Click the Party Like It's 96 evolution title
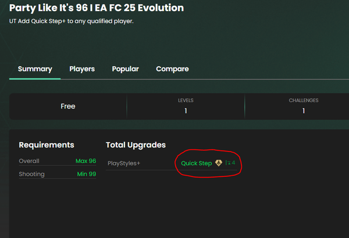This screenshot has width=349, height=238. [x=97, y=8]
